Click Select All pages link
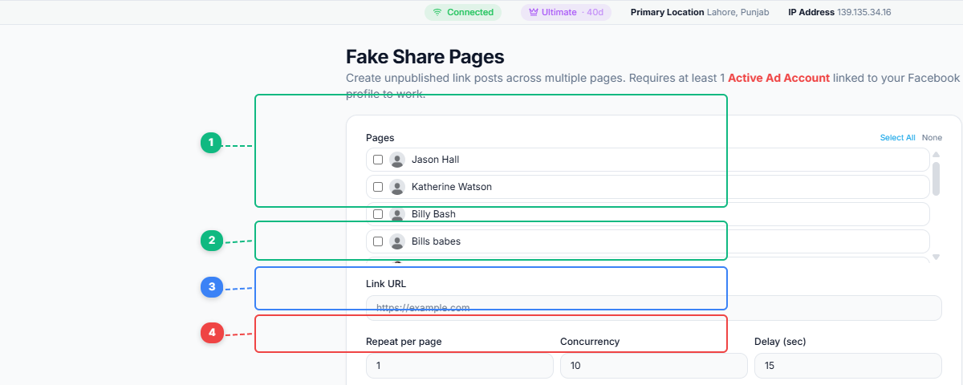The height and width of the screenshot is (385, 963). tap(897, 138)
